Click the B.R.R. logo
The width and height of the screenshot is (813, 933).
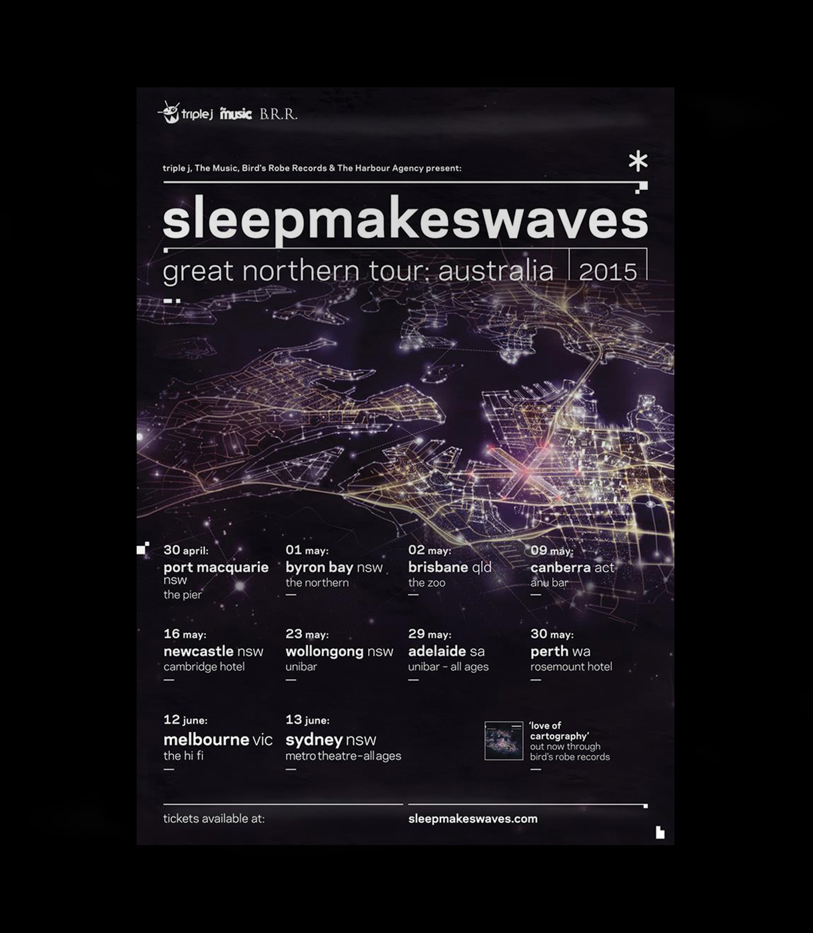[279, 115]
